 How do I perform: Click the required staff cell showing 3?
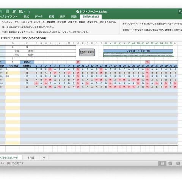13,58
